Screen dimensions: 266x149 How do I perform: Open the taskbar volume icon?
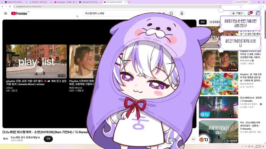coord(252,147)
